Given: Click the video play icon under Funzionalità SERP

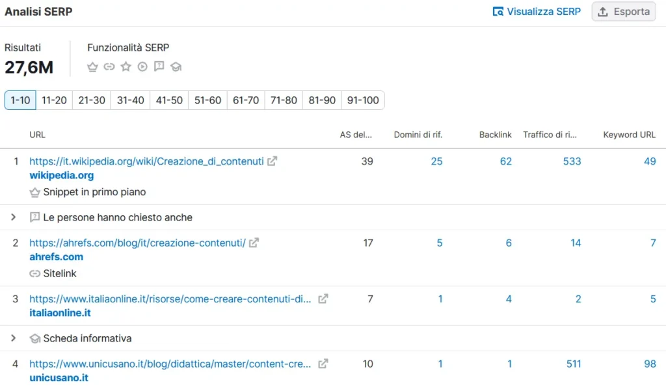Looking at the screenshot, I should click(x=142, y=66).
